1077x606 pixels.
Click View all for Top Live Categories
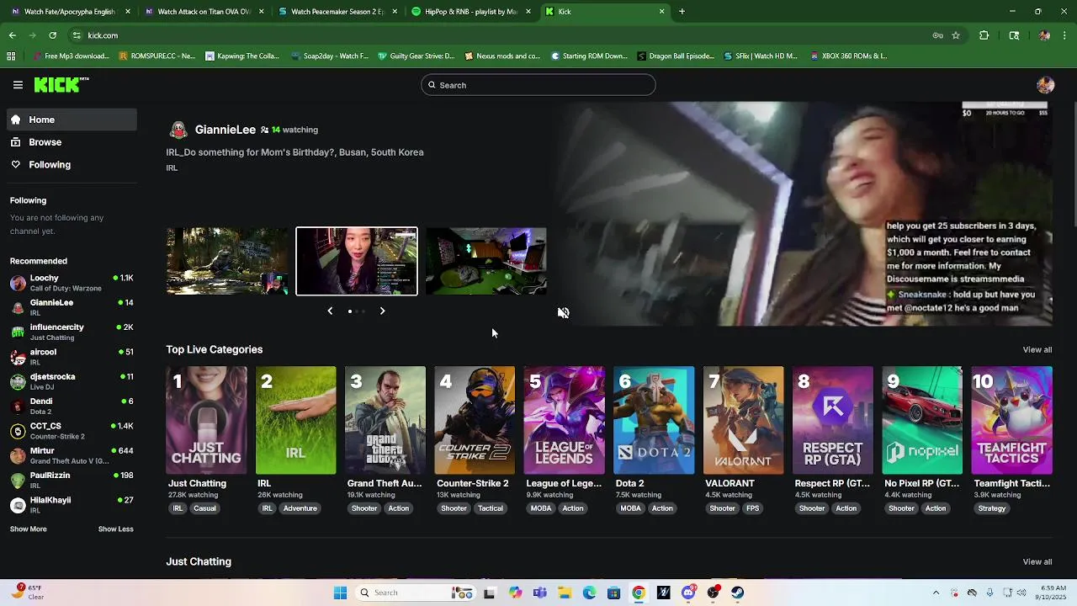[x=1037, y=350]
